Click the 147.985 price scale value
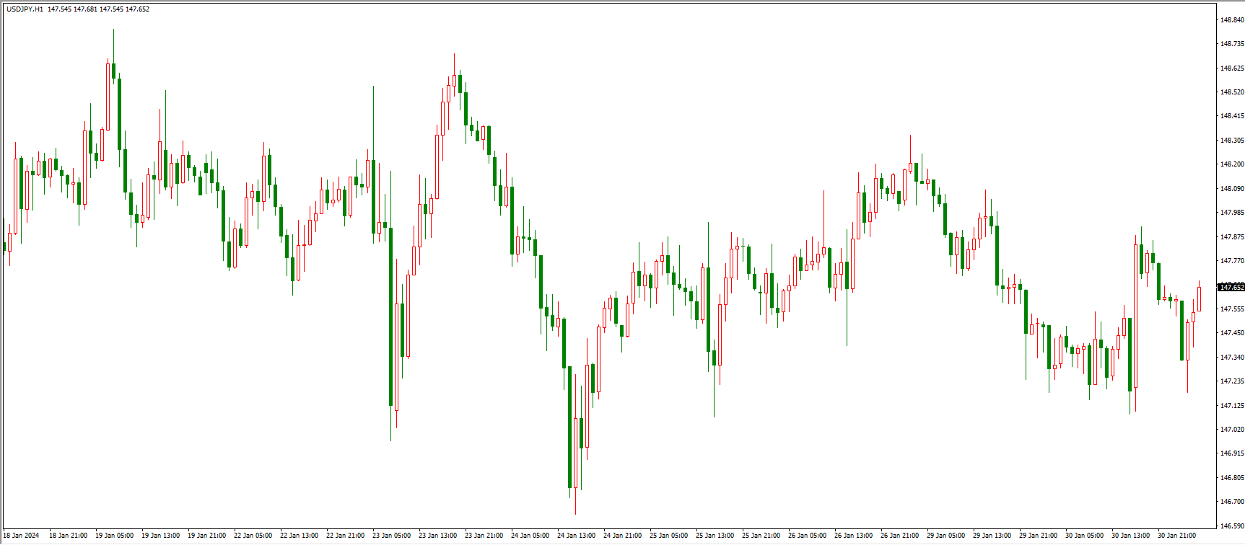 [1231, 213]
